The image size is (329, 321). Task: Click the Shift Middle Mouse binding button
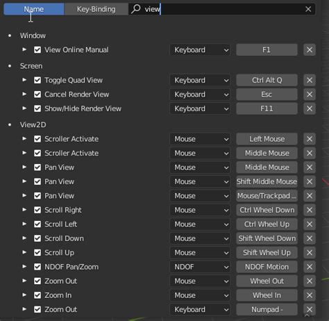[x=267, y=181]
